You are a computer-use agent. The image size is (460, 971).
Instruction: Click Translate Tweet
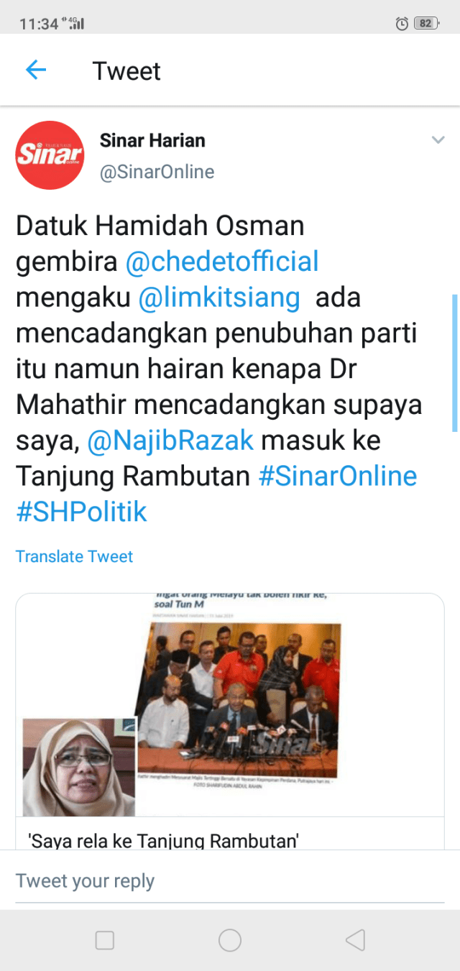tap(74, 556)
